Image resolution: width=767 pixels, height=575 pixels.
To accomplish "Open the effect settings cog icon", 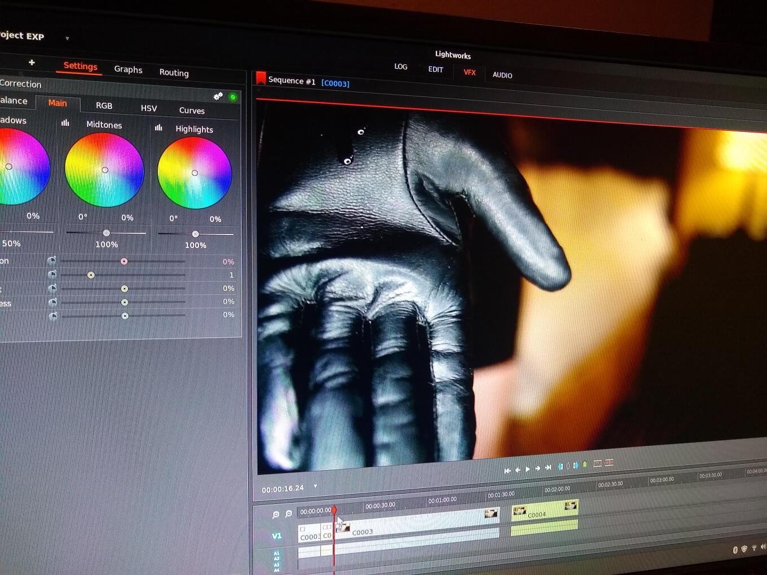I will [x=218, y=96].
